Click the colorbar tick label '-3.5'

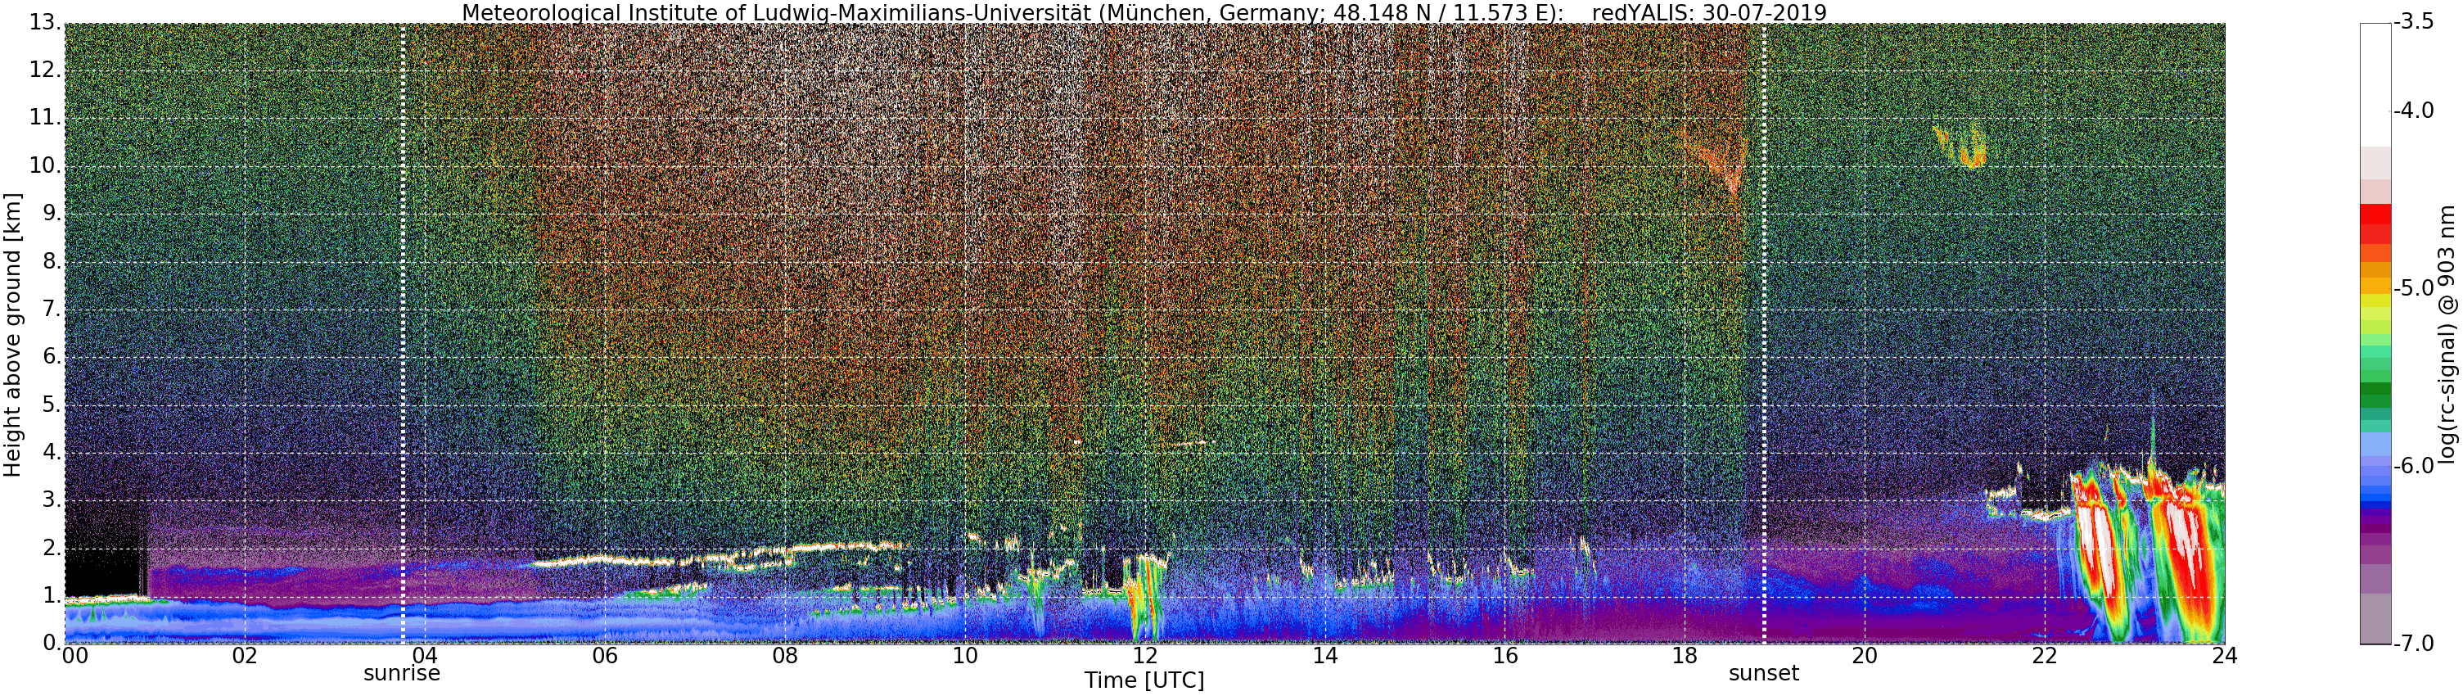(2413, 23)
